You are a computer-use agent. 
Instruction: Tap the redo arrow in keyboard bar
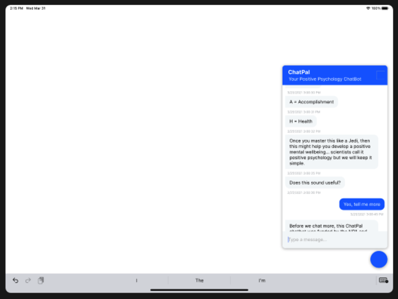tap(28, 280)
